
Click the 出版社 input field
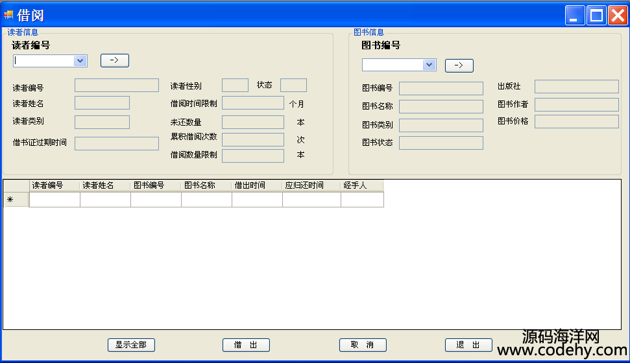point(577,86)
